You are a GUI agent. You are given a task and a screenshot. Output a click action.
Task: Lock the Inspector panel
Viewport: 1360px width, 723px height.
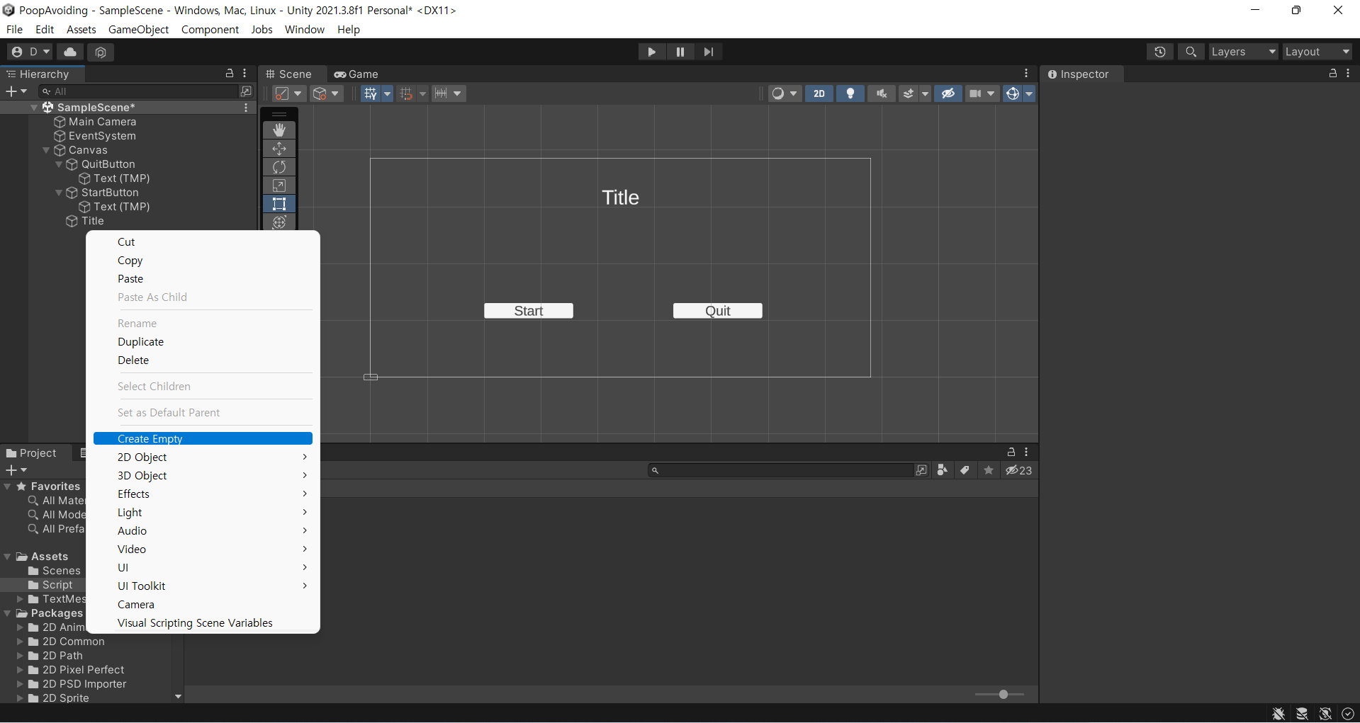click(x=1332, y=74)
